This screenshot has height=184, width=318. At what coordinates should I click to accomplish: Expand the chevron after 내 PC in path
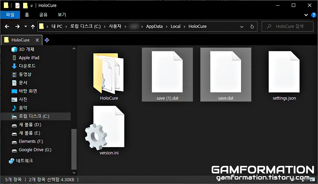66,26
